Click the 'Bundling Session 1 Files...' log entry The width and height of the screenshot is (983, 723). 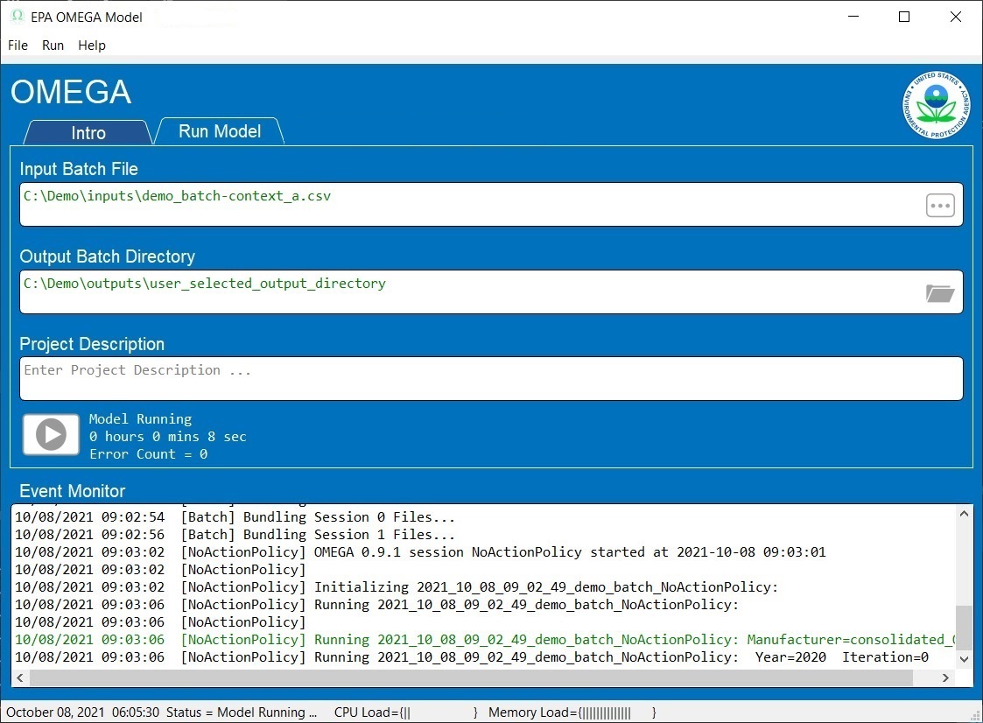pyautogui.click(x=235, y=535)
